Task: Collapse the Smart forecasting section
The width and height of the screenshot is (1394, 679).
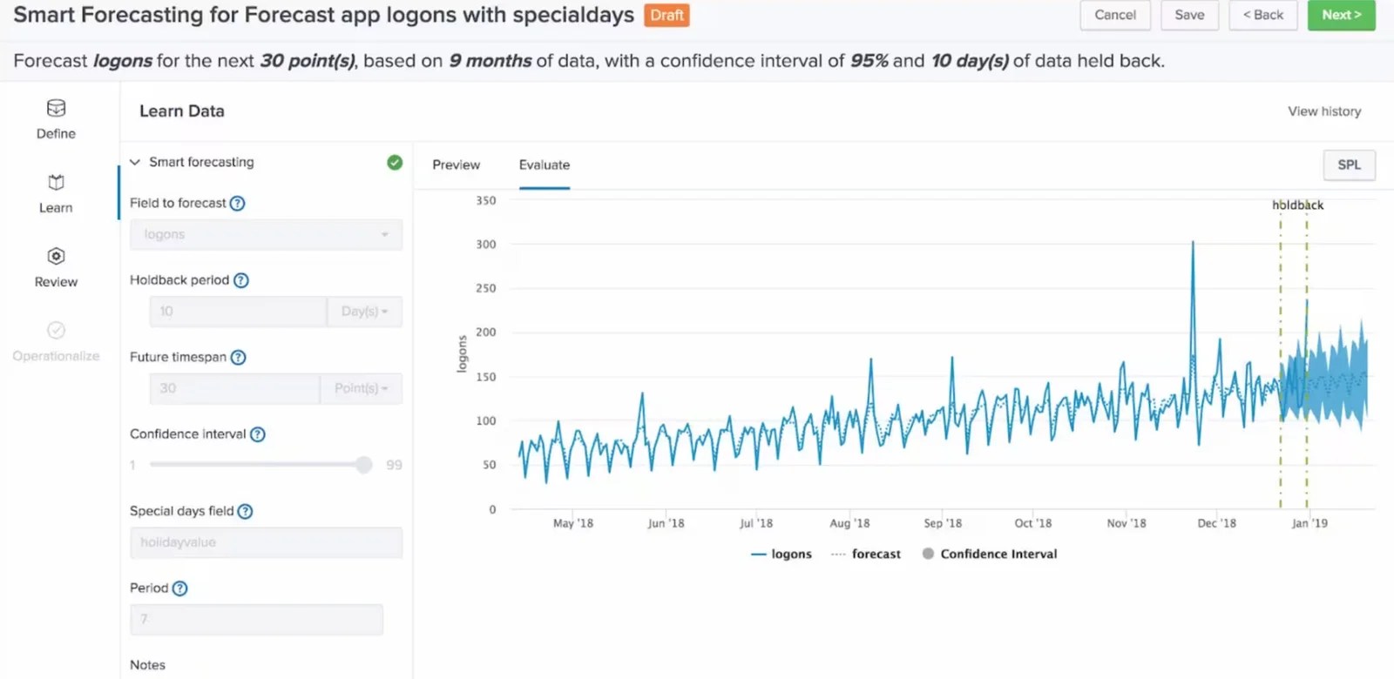Action: point(135,162)
